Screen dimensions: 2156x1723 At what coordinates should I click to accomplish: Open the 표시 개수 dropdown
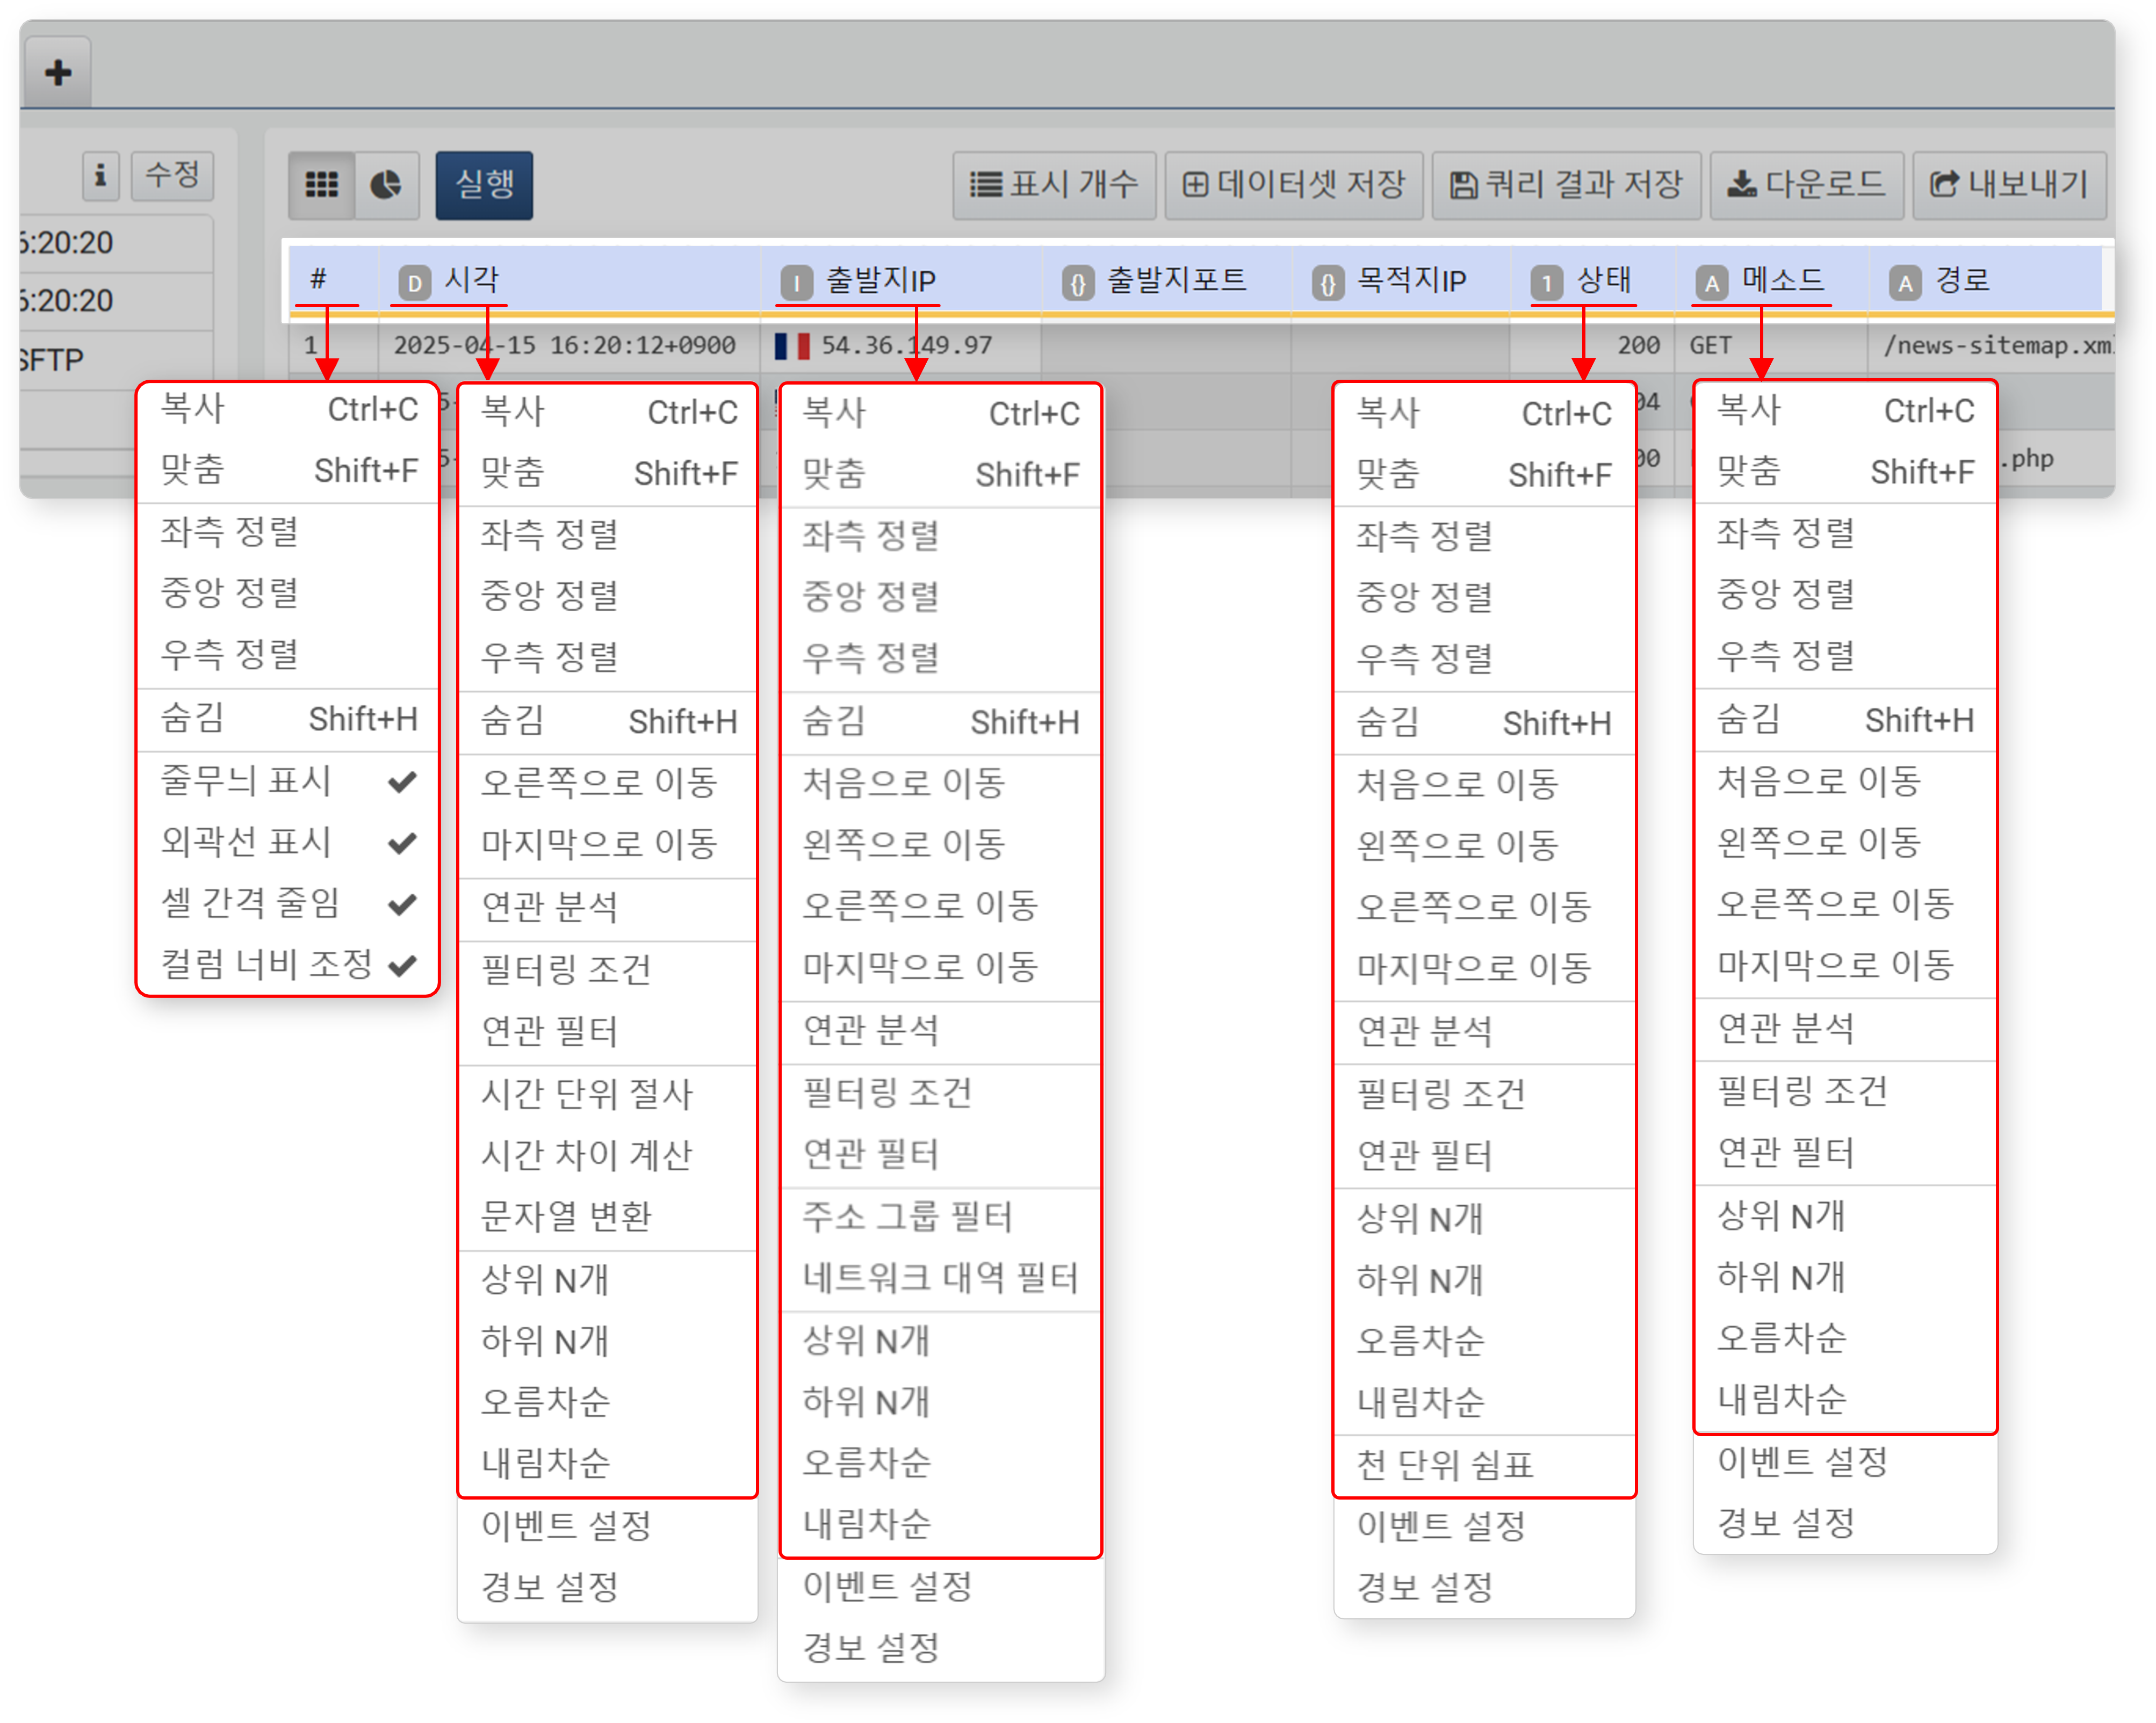[1054, 185]
